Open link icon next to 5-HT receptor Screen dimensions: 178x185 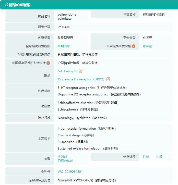tap(80, 71)
